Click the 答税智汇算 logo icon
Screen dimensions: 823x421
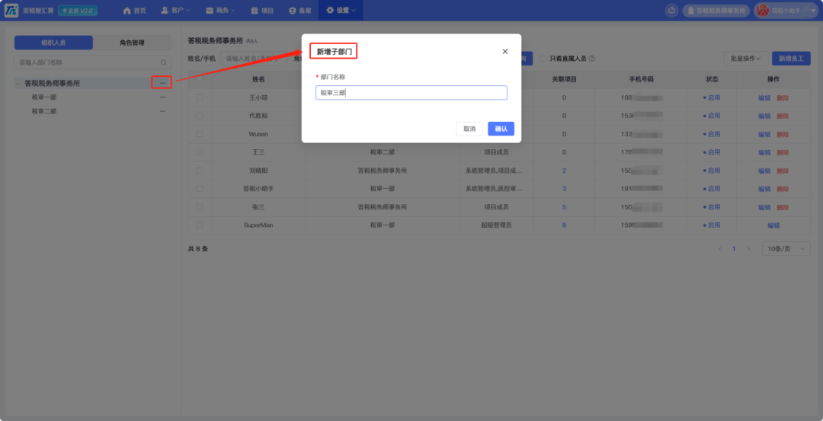[x=11, y=10]
